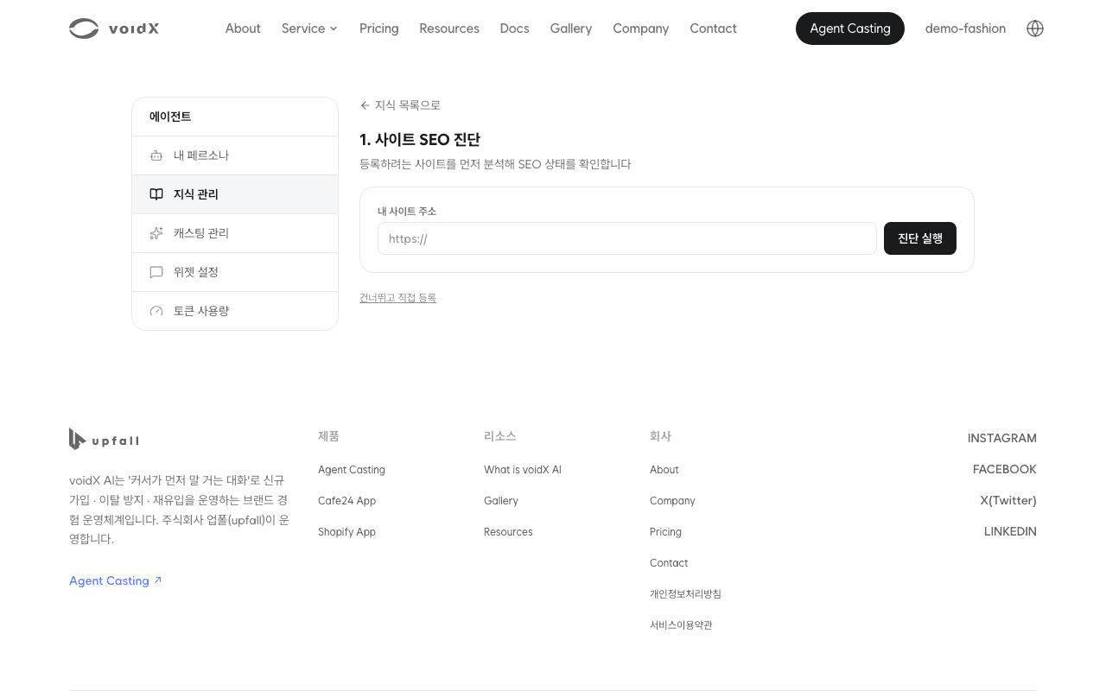The width and height of the screenshot is (1106, 691).
Task: Click the 내 페르소나 robot icon
Action: (x=156, y=155)
